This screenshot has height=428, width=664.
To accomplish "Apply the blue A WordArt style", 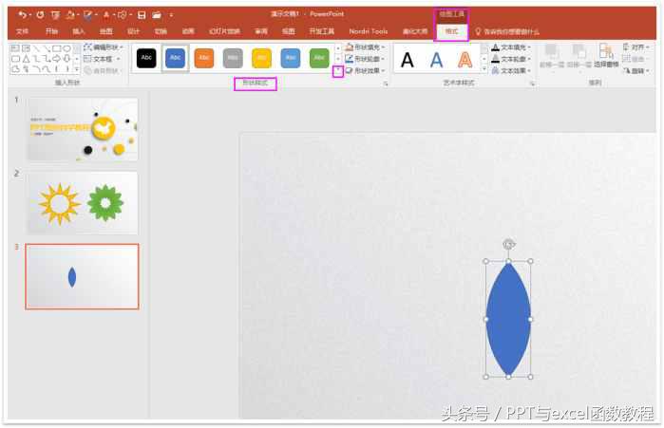I will 436,60.
